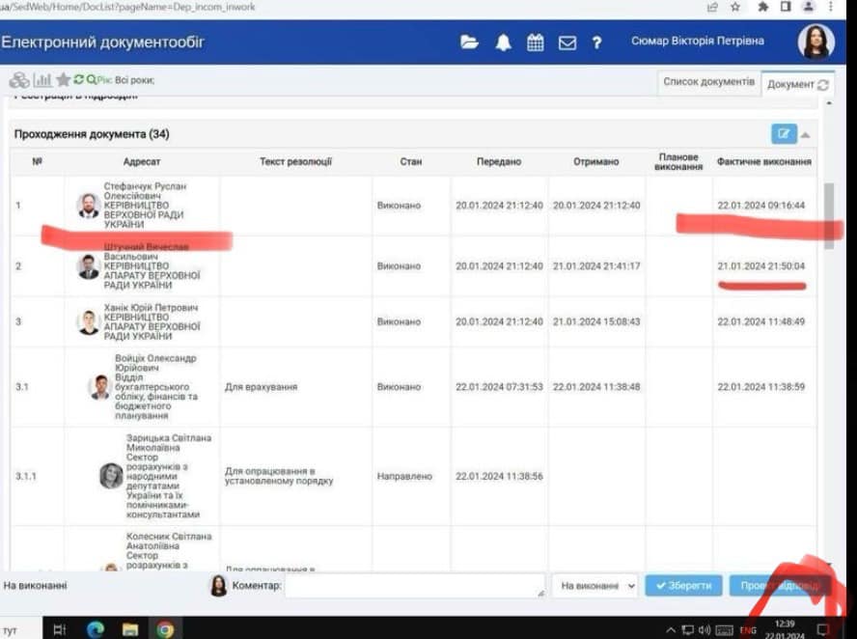Switch to Список документів tab
Screen dimensions: 857x639
pyautogui.click(x=708, y=82)
